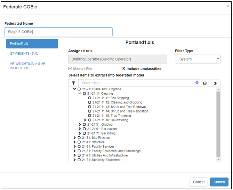Click the right-arrow icon beside filter field

(x=215, y=83)
